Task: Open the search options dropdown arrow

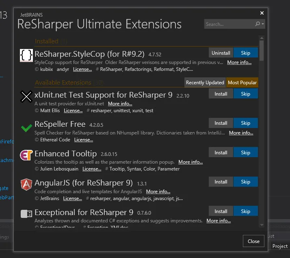Action: (x=263, y=24)
